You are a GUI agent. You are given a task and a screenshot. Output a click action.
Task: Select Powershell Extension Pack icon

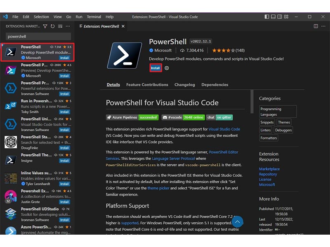point(11,196)
